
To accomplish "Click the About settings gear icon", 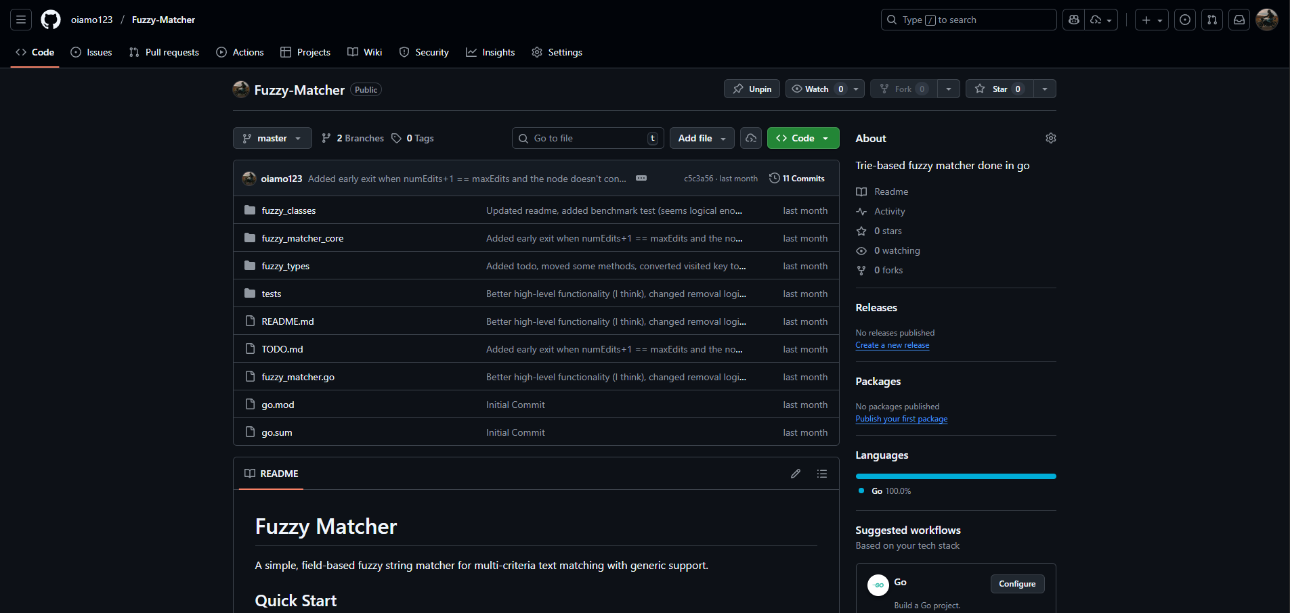I will pos(1050,138).
